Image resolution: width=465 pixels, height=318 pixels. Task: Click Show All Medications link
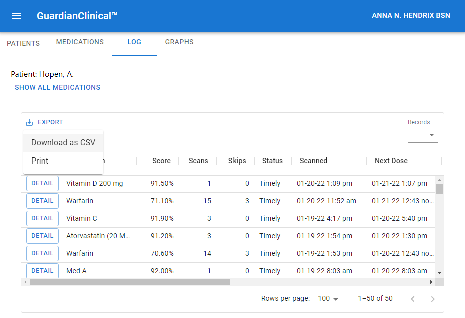[58, 87]
